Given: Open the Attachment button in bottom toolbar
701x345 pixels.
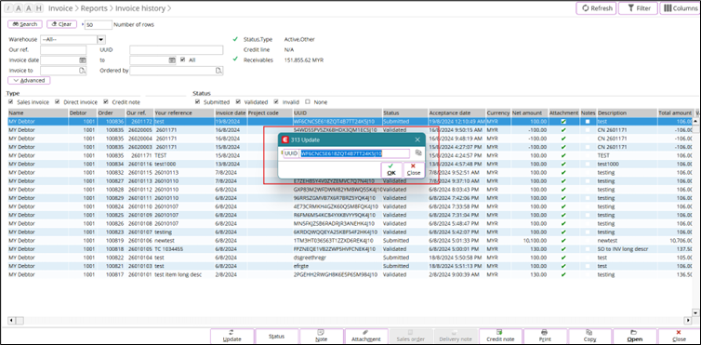Looking at the screenshot, I should click(x=365, y=336).
